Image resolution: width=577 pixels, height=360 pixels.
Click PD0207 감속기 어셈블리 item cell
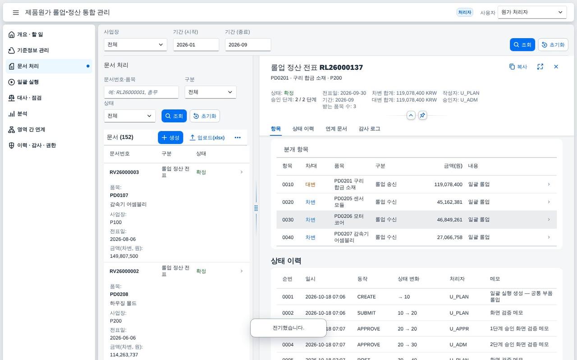[x=352, y=237]
